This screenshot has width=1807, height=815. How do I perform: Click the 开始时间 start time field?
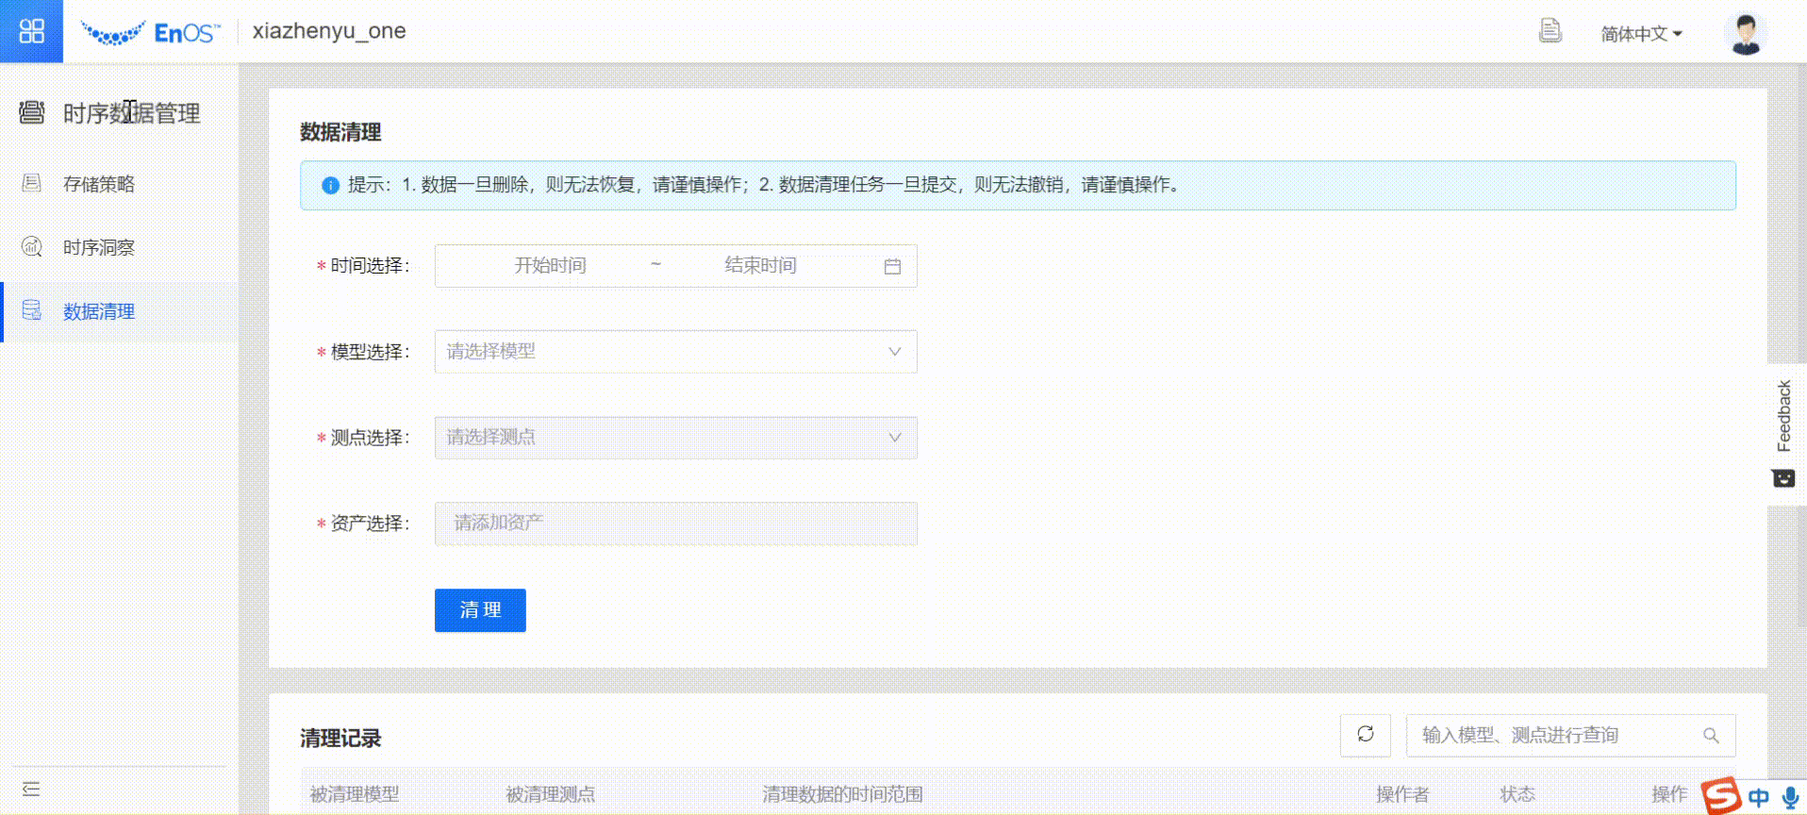pos(550,266)
